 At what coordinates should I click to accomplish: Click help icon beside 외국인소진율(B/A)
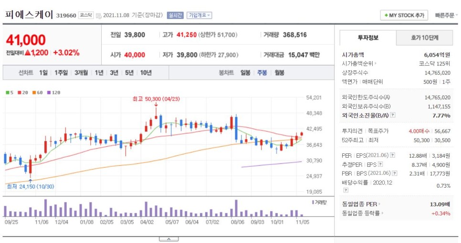point(392,115)
